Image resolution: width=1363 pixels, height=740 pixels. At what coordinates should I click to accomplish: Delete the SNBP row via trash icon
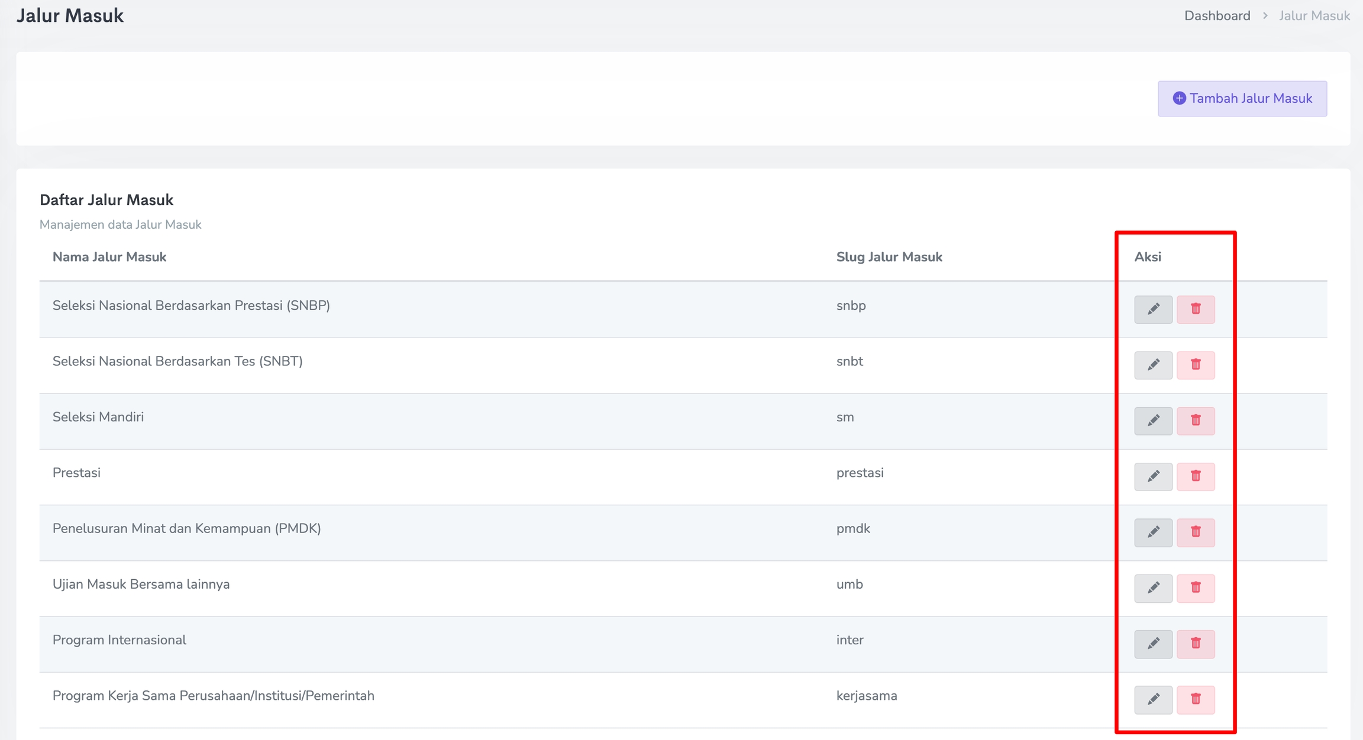point(1196,309)
